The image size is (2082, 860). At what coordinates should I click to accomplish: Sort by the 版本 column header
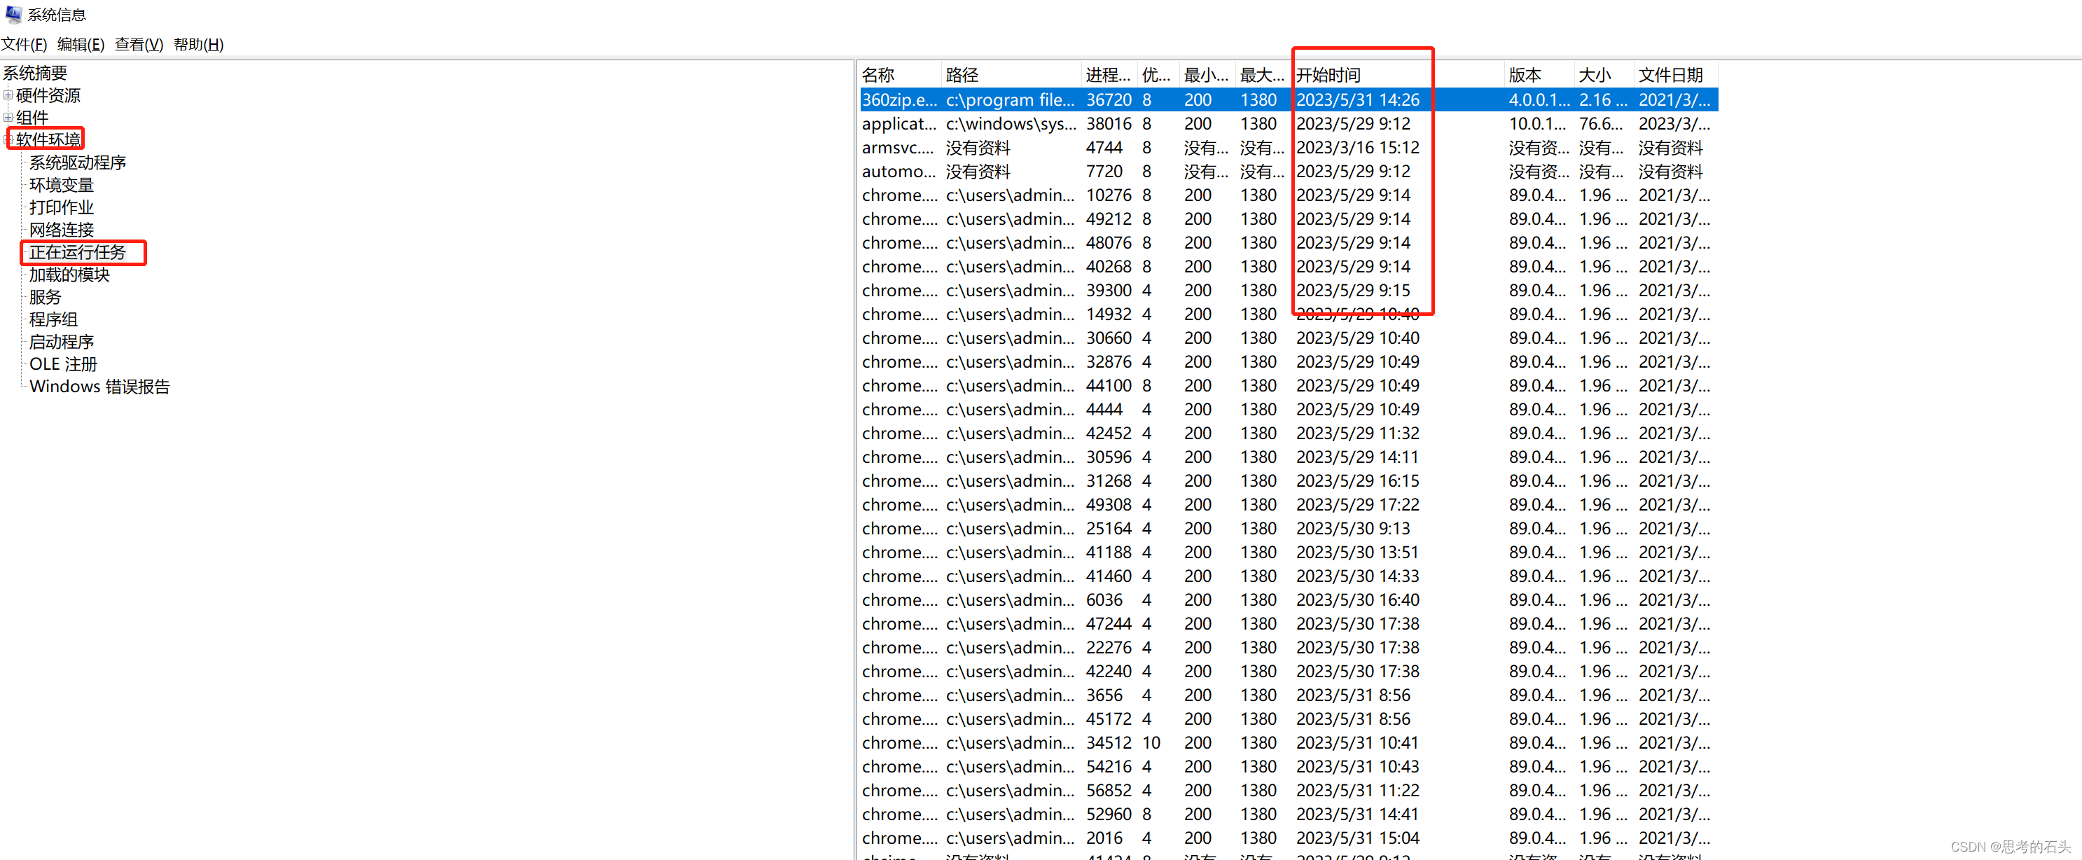(x=1539, y=75)
